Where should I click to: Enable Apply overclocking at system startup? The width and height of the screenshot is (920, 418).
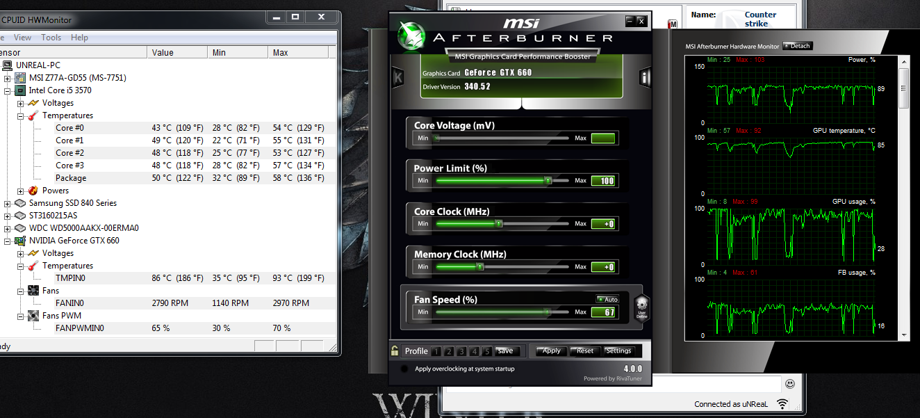(x=404, y=369)
